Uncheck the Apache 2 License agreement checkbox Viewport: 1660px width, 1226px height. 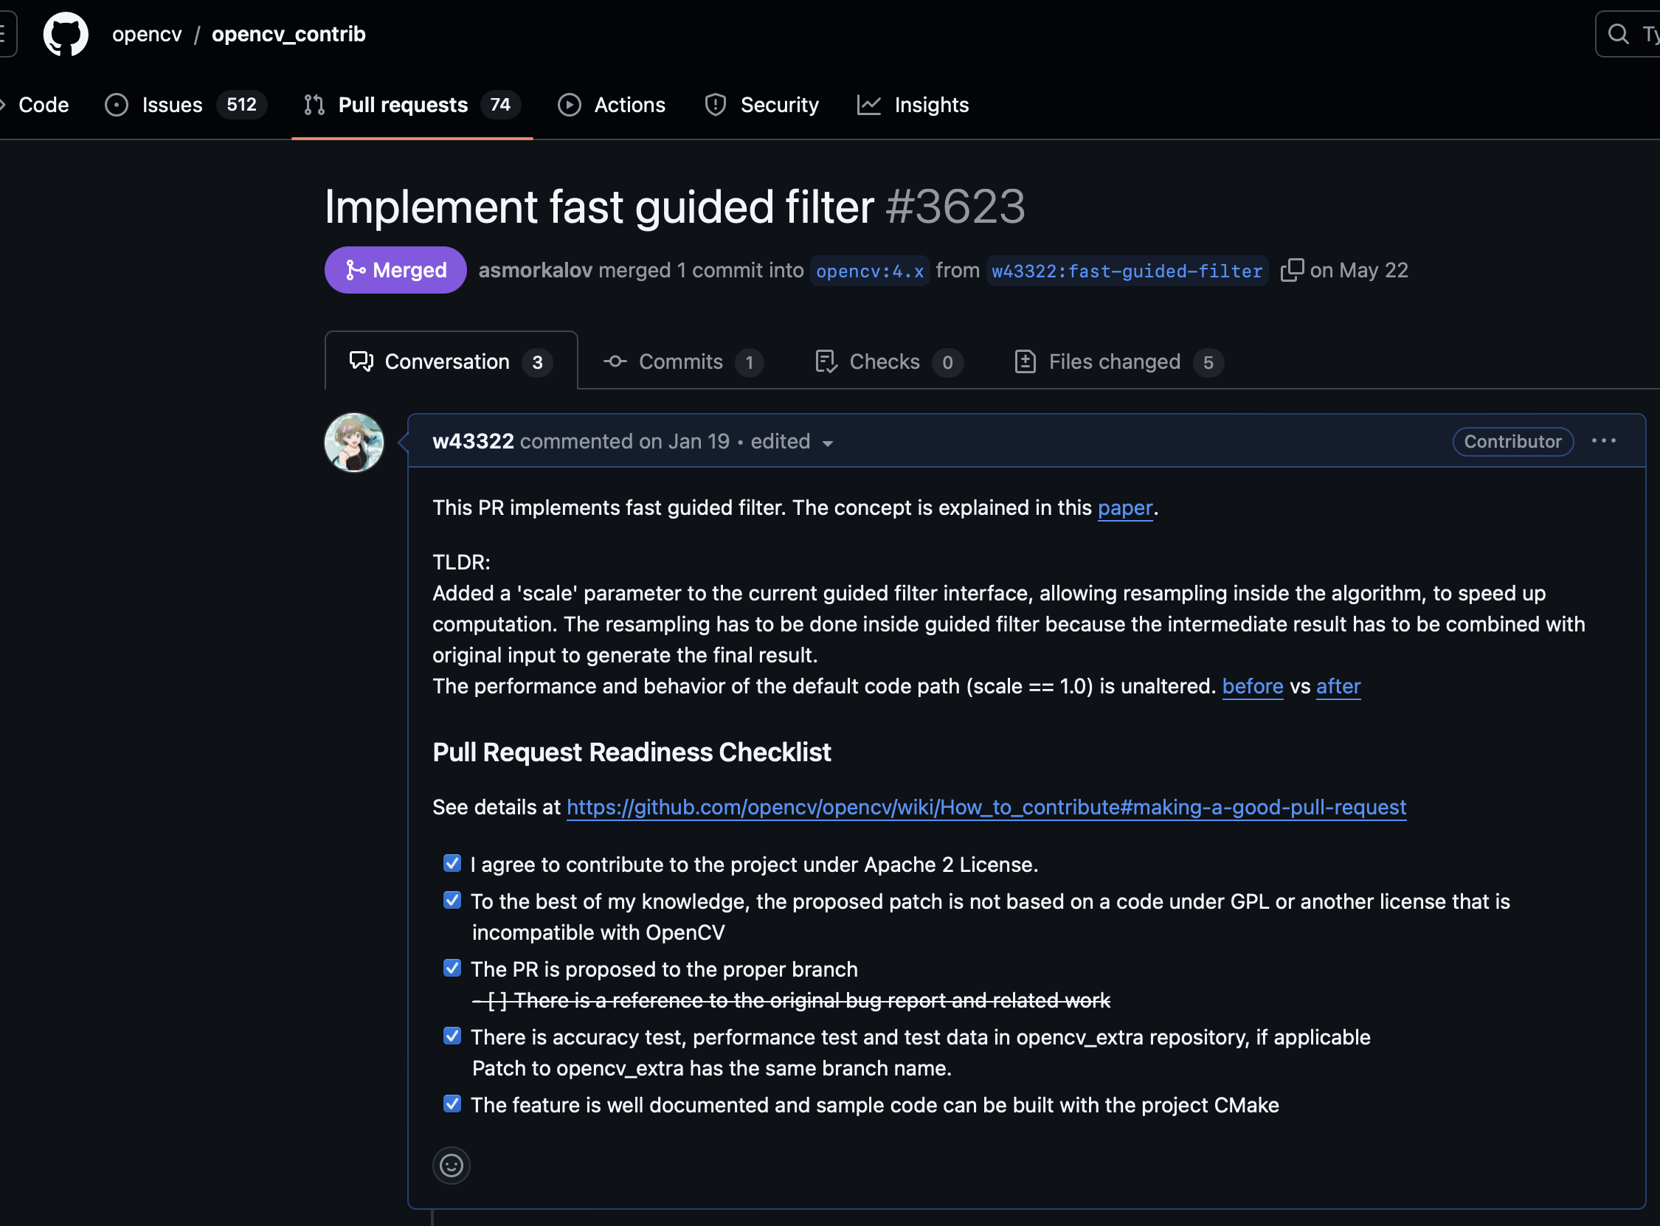pos(452,863)
